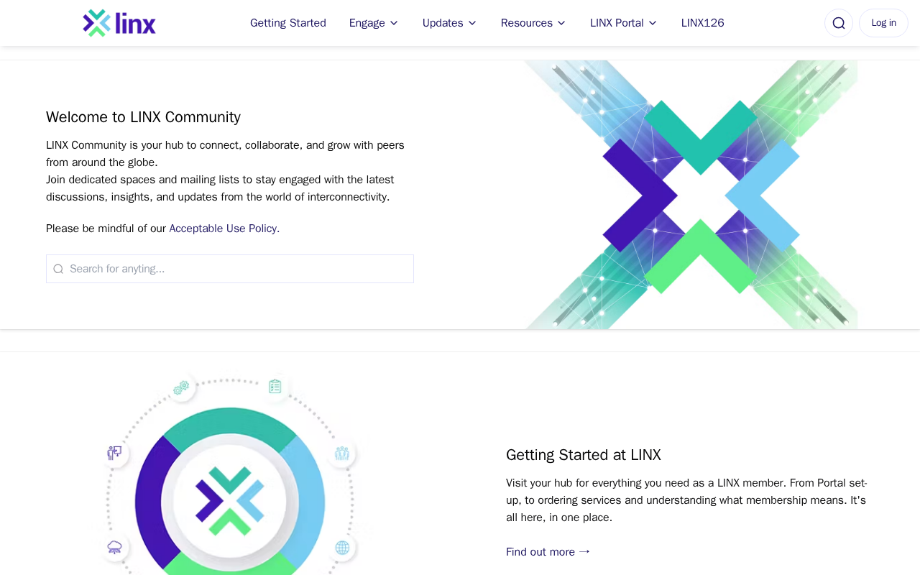
Task: Click the globe icon on the circular diagram
Action: tap(342, 548)
